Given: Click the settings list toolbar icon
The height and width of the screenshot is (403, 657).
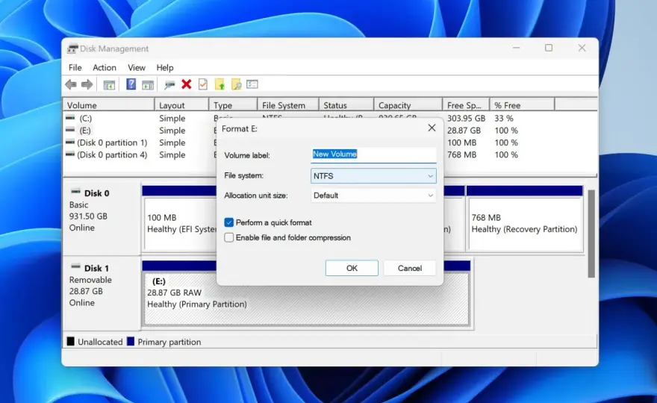Looking at the screenshot, I should point(252,84).
